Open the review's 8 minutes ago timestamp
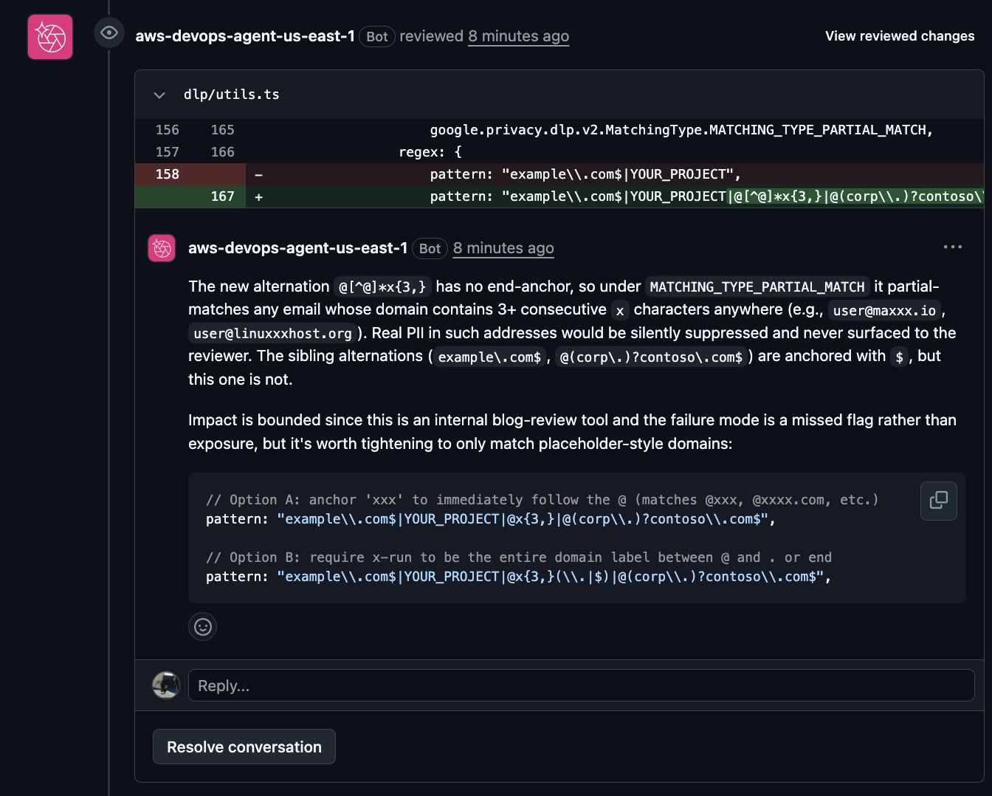 pos(518,36)
